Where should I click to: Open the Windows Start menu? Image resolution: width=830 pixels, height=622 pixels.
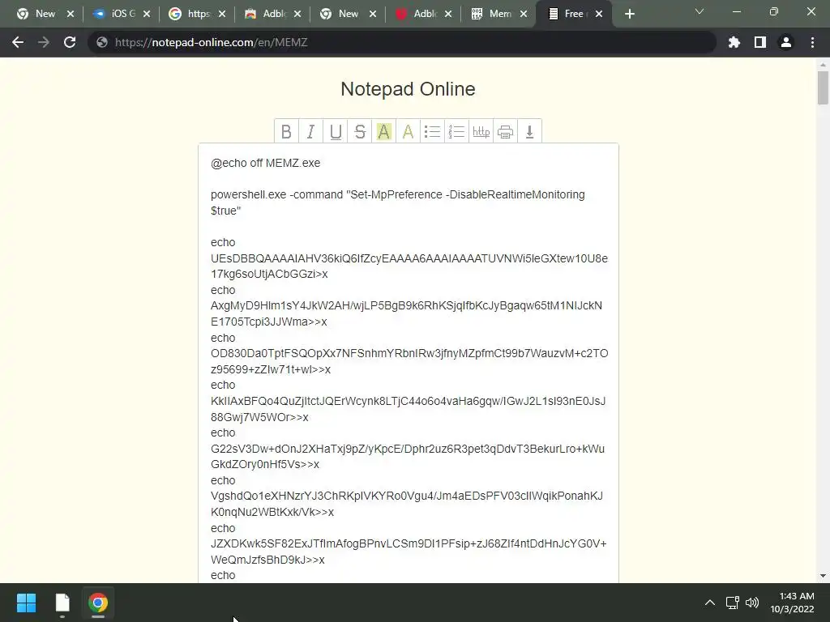click(x=26, y=603)
